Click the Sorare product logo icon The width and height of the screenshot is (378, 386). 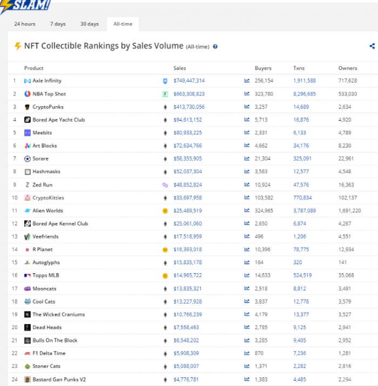tap(28, 158)
